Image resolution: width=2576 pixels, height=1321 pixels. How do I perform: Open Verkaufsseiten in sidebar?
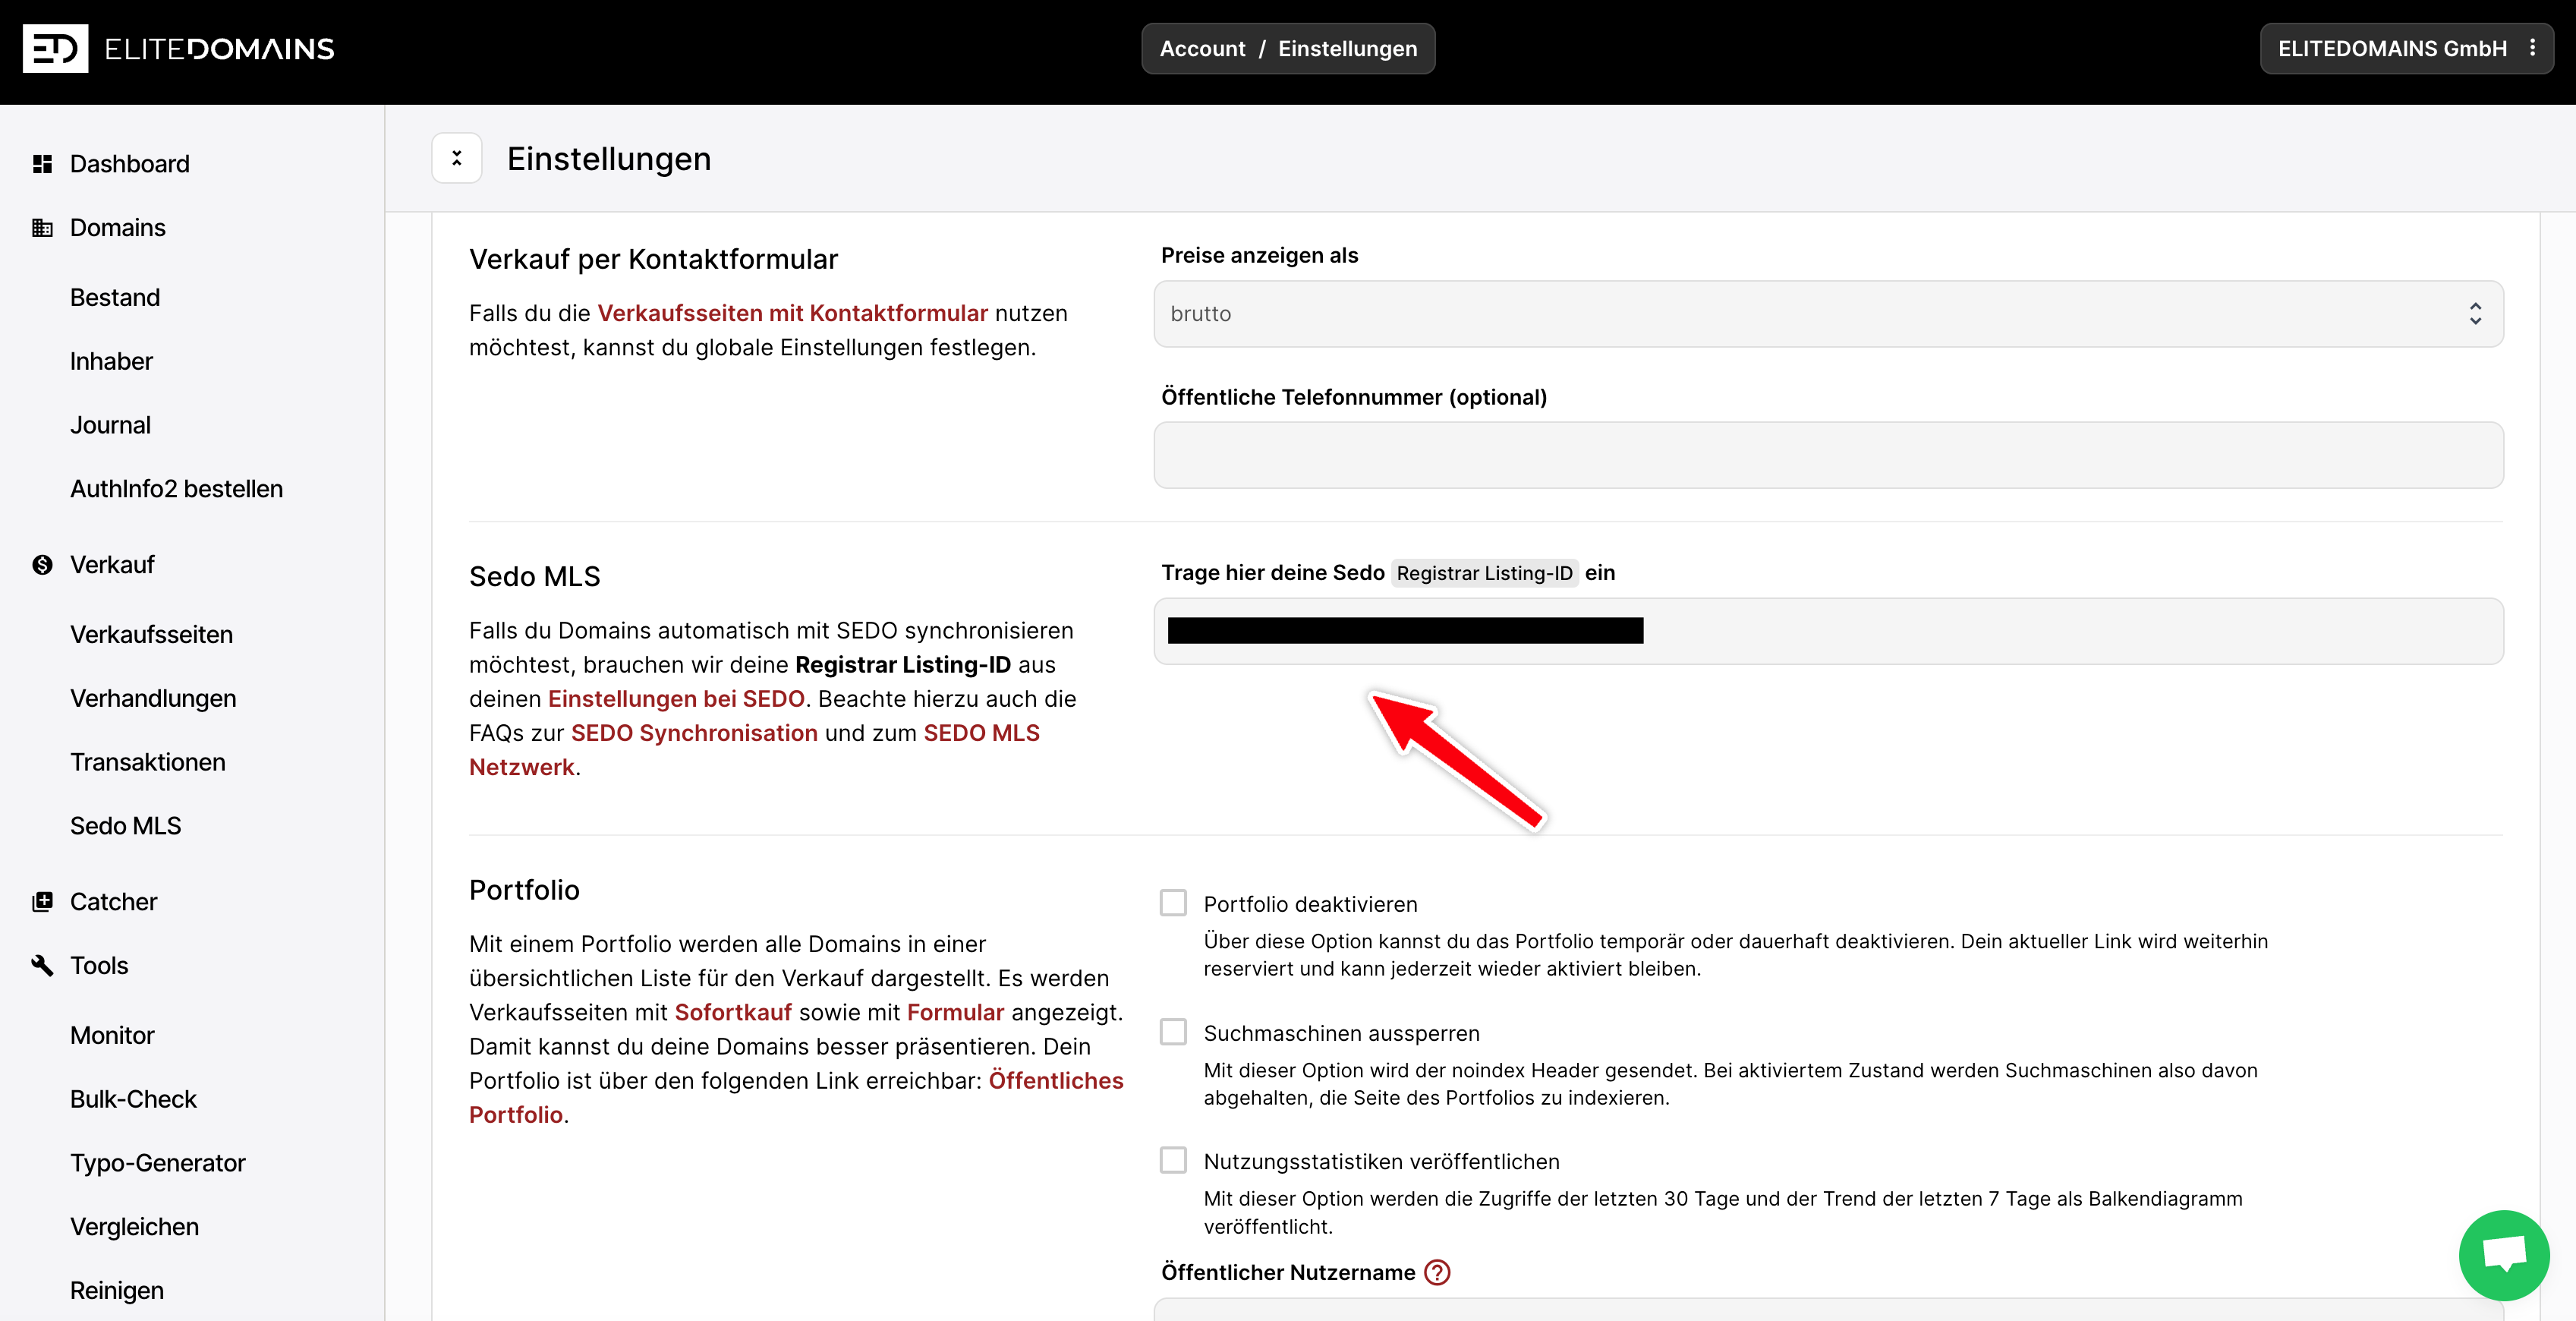pyautogui.click(x=151, y=635)
